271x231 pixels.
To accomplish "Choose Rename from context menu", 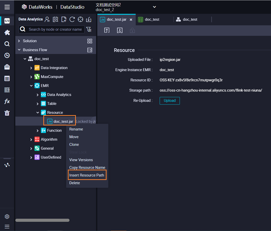I will coord(76,129).
